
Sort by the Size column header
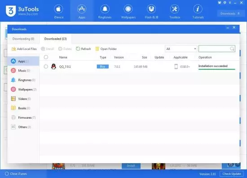tap(144, 57)
